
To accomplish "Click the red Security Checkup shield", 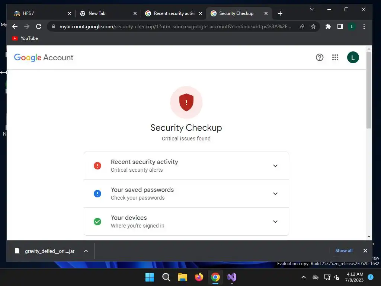I will click(186, 102).
